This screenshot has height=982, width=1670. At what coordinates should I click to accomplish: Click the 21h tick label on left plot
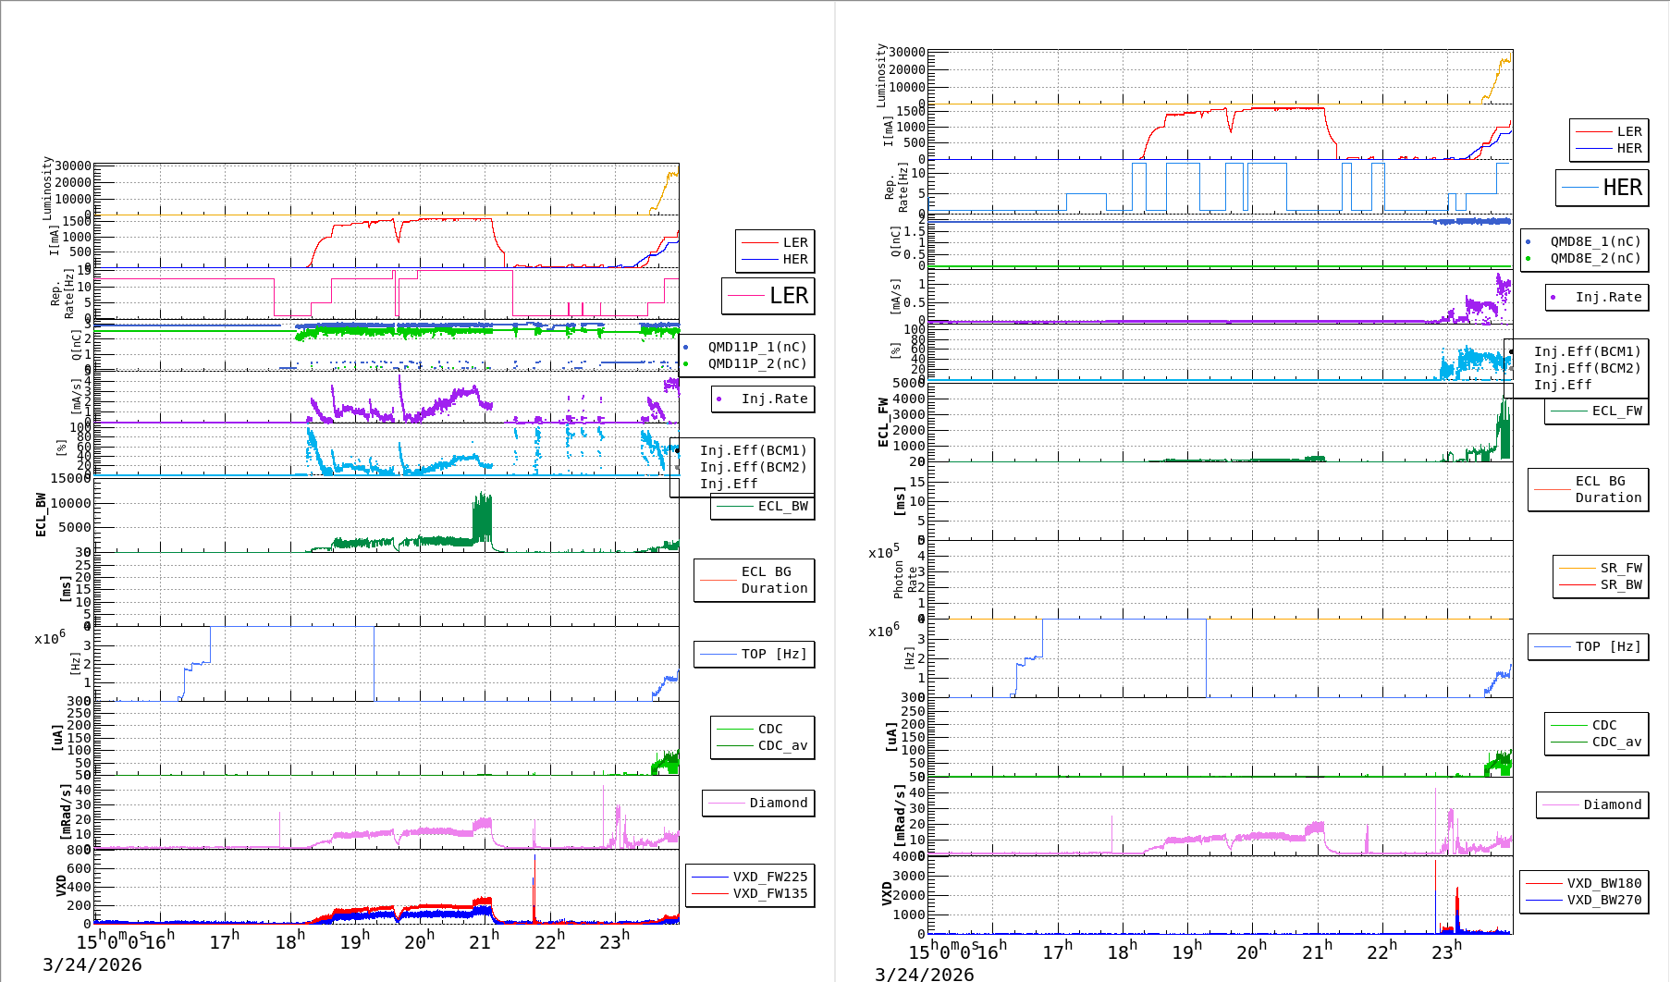point(484,941)
